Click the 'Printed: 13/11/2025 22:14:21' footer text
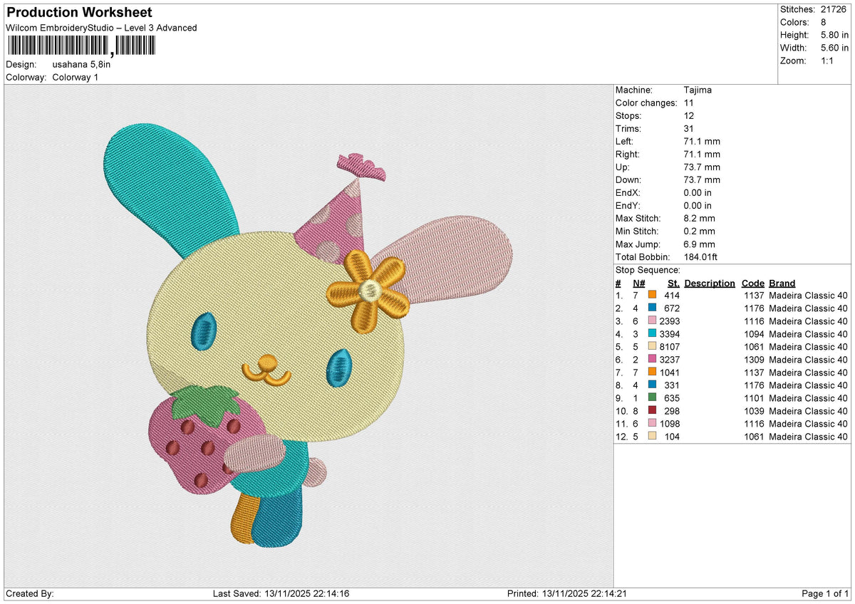 [x=566, y=594]
